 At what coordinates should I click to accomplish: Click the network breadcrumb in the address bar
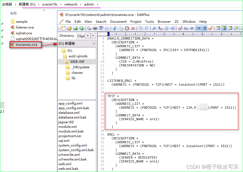[x=71, y=4]
